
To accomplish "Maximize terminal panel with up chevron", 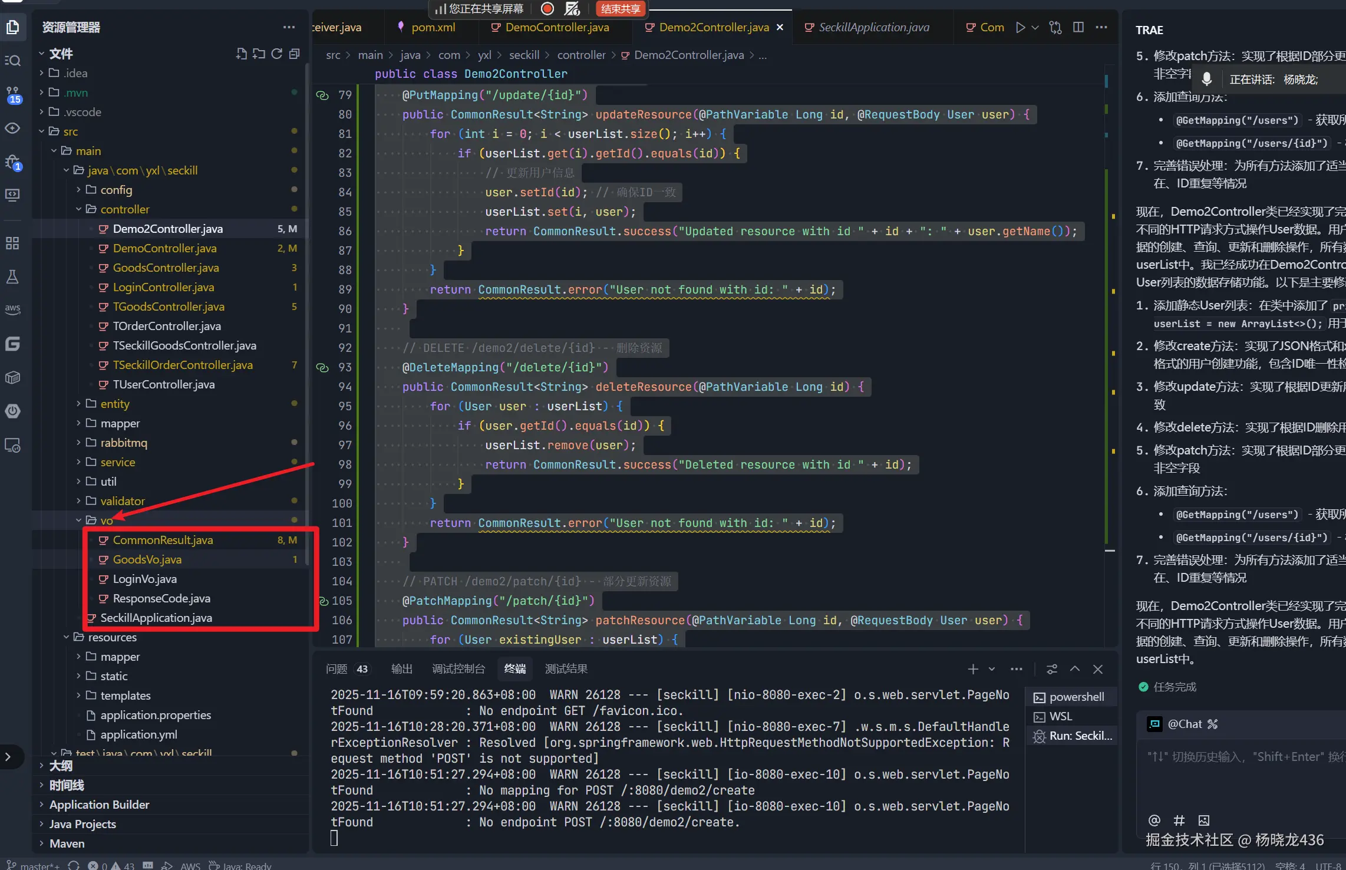I will click(x=1075, y=669).
